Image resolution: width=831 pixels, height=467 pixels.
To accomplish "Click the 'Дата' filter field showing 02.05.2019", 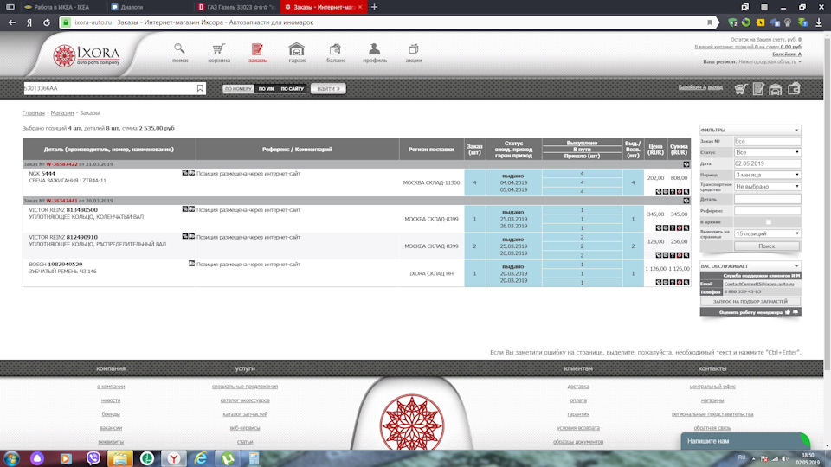I will click(767, 163).
